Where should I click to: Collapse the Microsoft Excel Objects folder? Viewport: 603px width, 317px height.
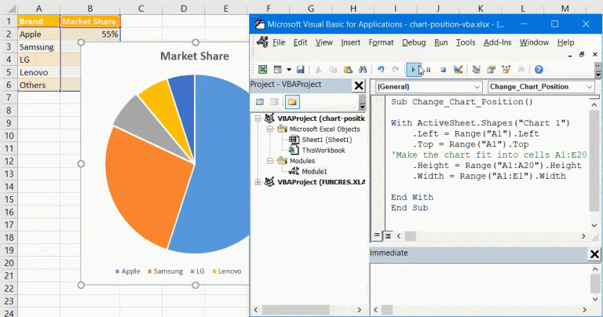(x=270, y=129)
